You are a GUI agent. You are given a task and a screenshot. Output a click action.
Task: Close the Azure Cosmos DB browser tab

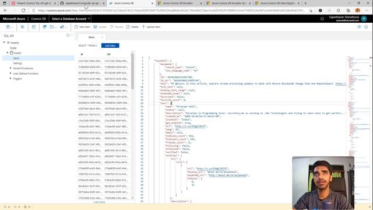[x=153, y=3]
